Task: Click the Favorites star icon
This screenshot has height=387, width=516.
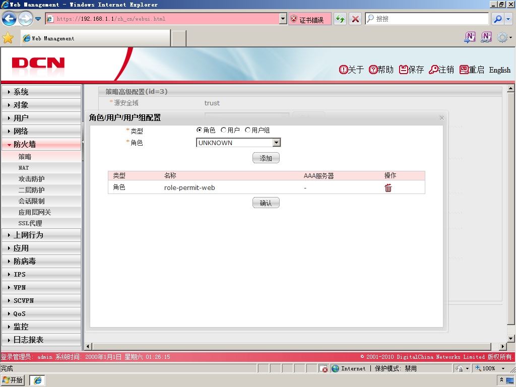Action: pos(8,38)
